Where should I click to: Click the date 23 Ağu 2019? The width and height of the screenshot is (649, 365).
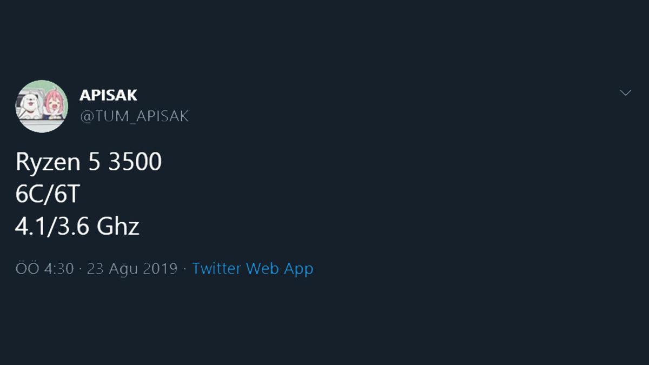point(132,269)
